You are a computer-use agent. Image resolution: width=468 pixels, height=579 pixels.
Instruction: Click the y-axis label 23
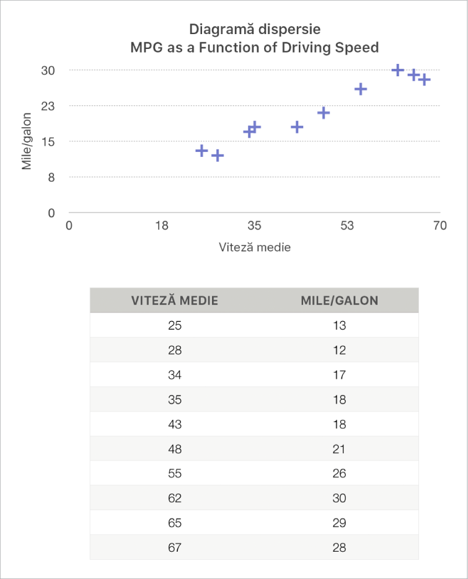tap(49, 106)
